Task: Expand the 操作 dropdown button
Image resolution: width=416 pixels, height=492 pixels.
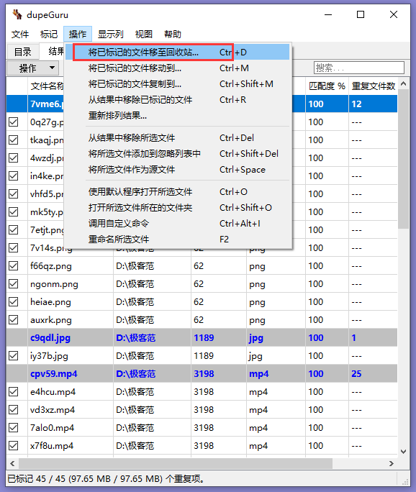Action: 32,68
